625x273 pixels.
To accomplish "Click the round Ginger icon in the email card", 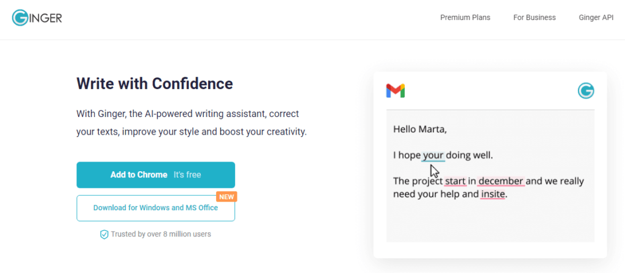I will coord(586,91).
